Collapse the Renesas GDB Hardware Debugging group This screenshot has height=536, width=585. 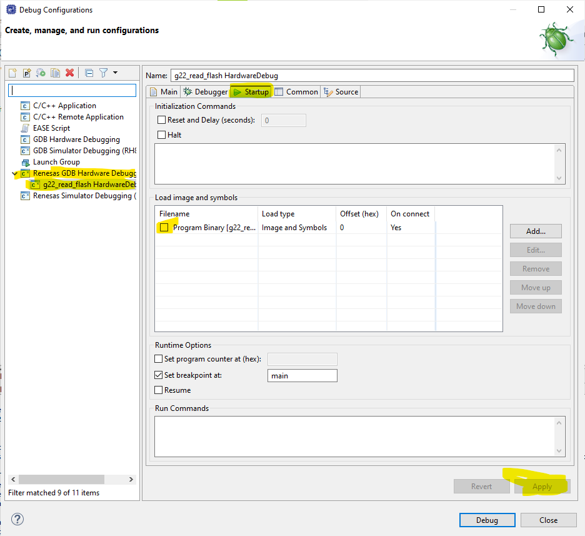click(14, 173)
